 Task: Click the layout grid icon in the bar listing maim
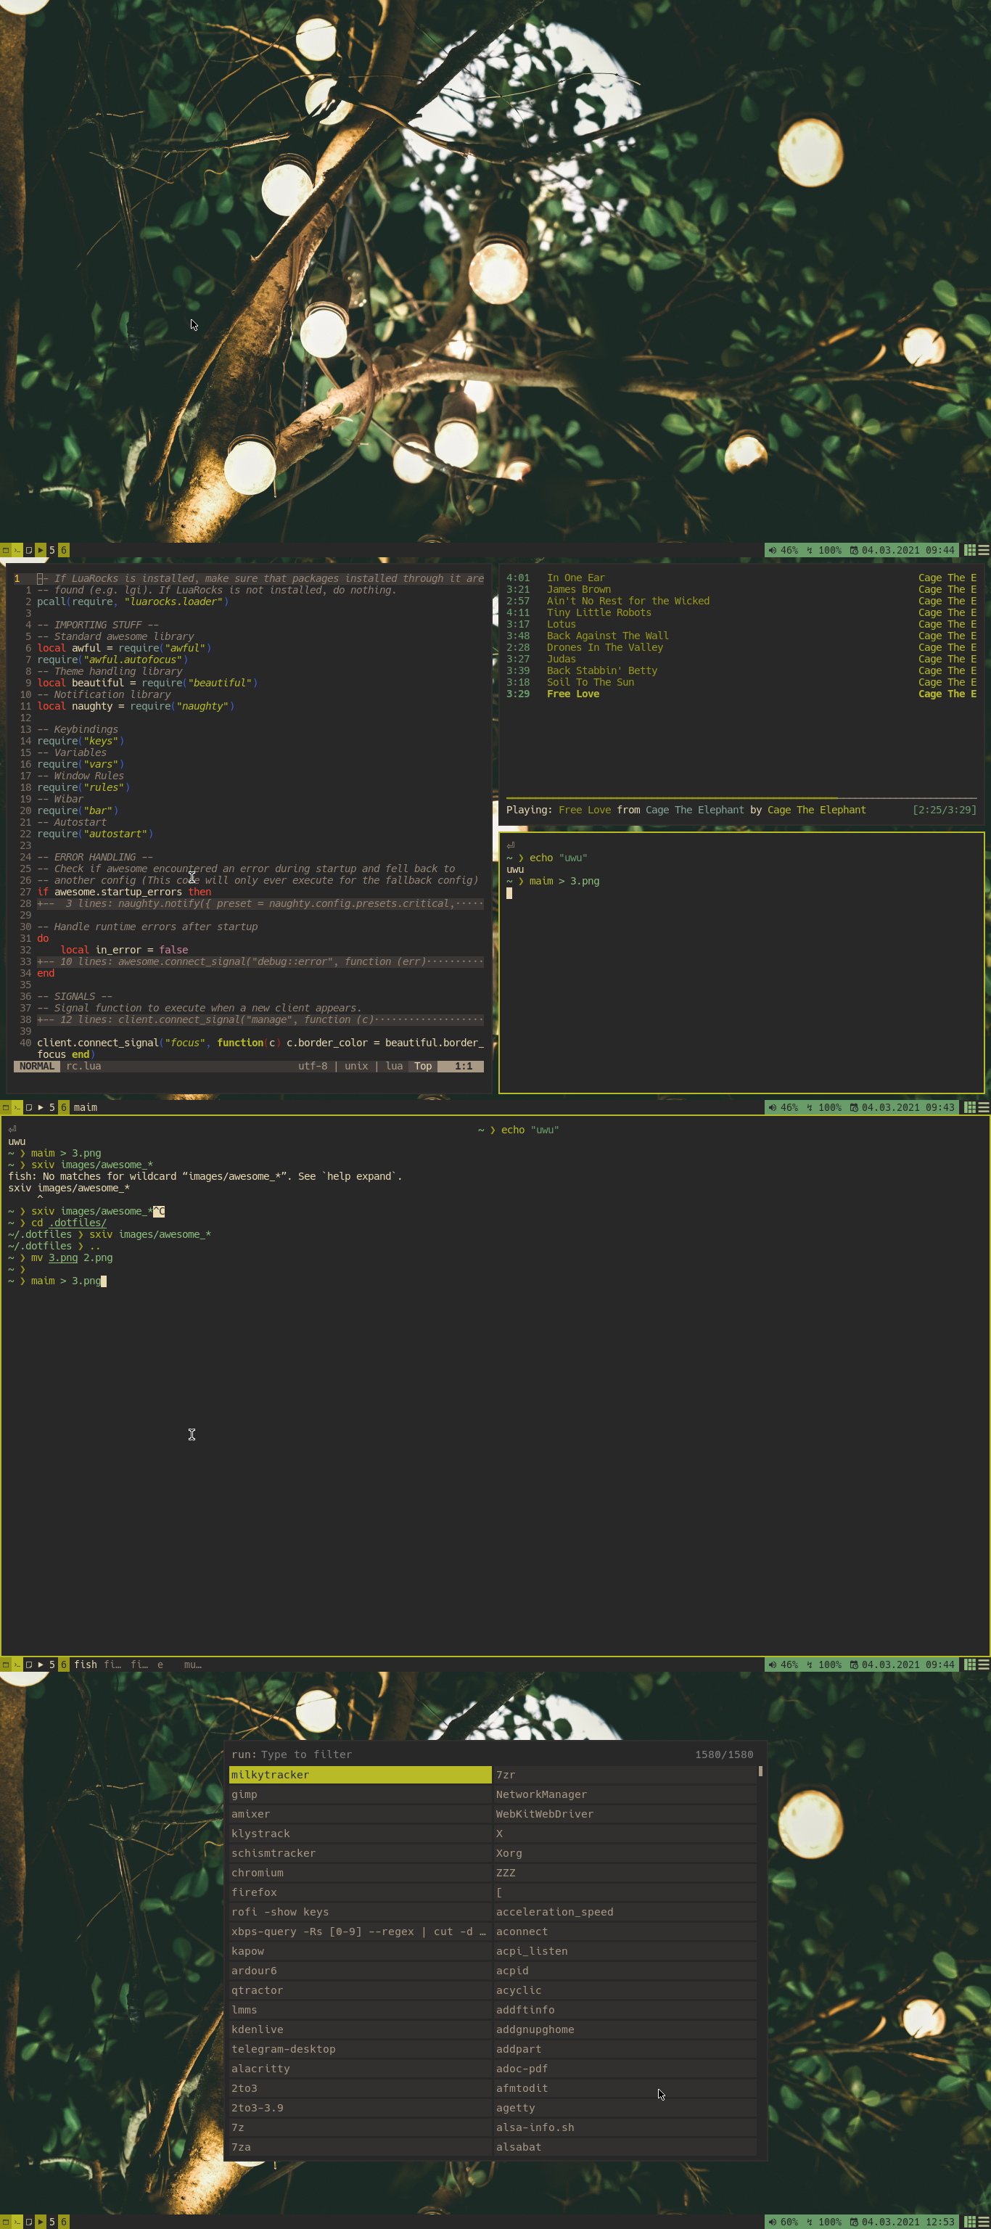(x=970, y=1107)
